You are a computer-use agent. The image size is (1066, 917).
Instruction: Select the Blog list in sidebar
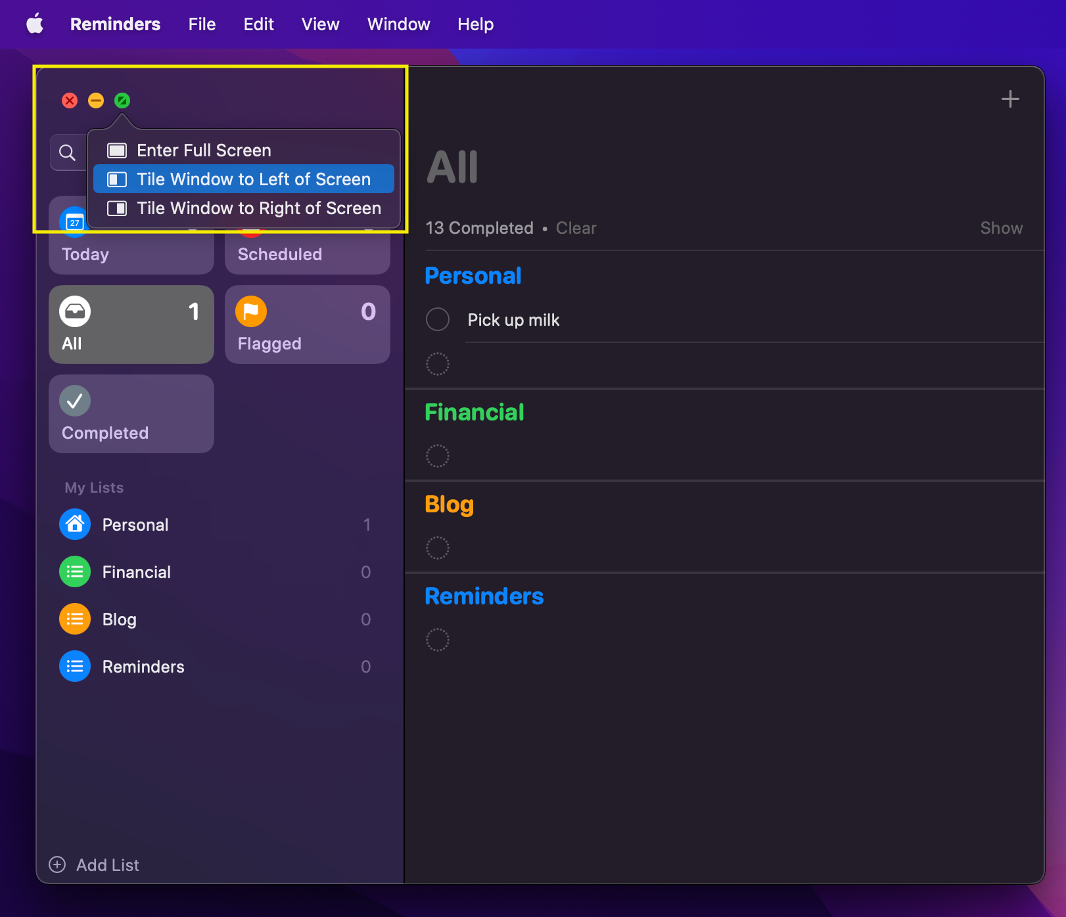coord(220,619)
